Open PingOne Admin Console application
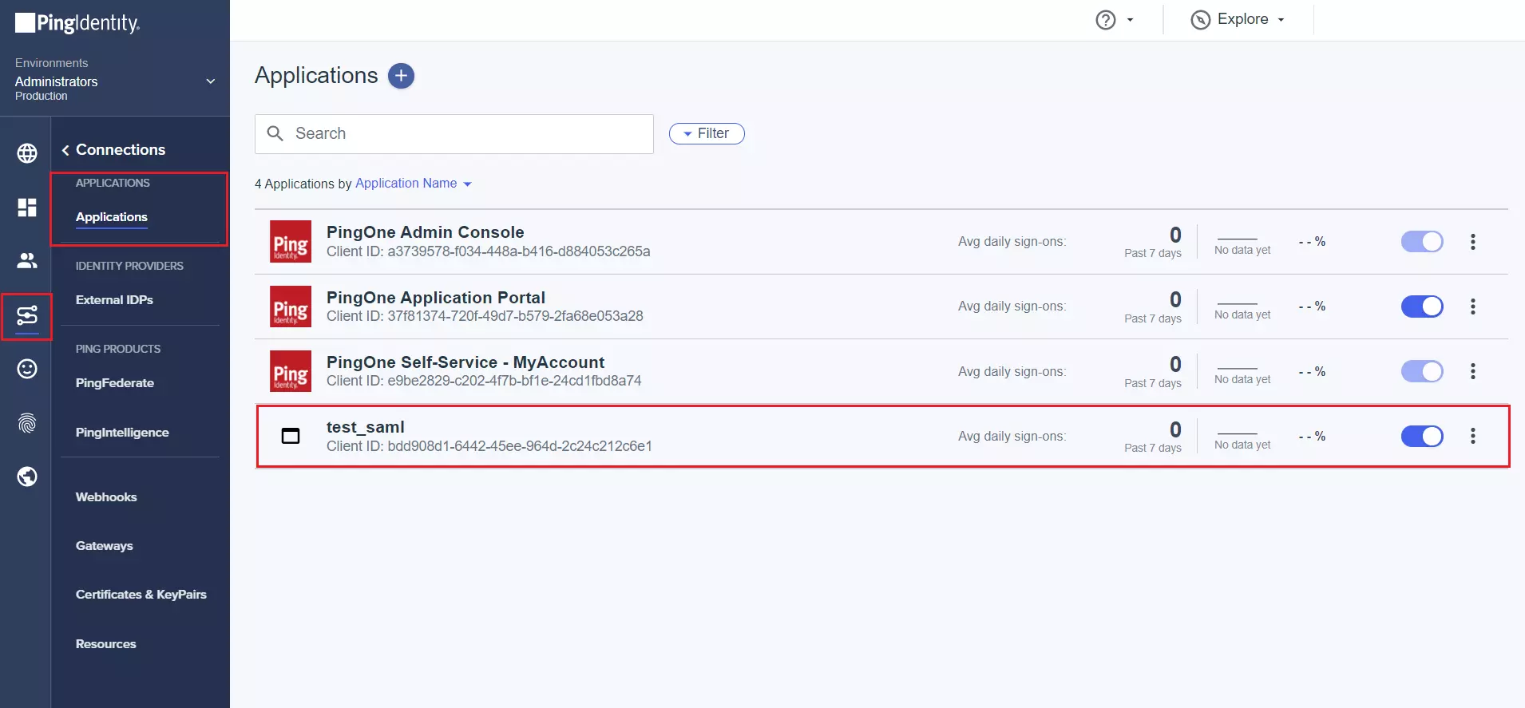 pos(426,232)
